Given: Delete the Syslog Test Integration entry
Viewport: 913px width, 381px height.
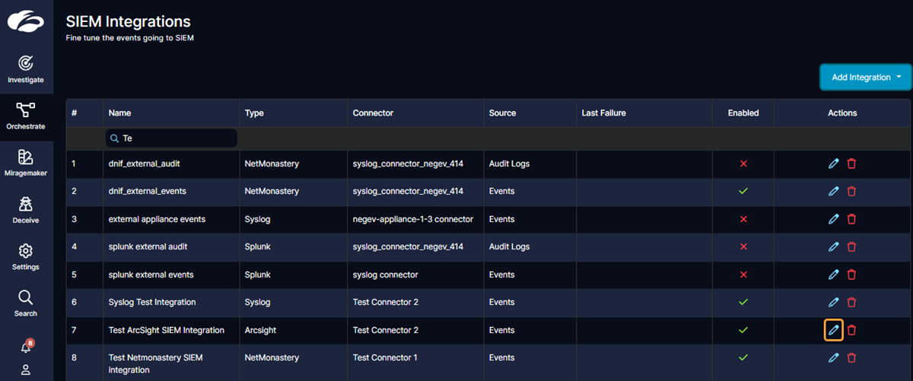Looking at the screenshot, I should tap(851, 303).
